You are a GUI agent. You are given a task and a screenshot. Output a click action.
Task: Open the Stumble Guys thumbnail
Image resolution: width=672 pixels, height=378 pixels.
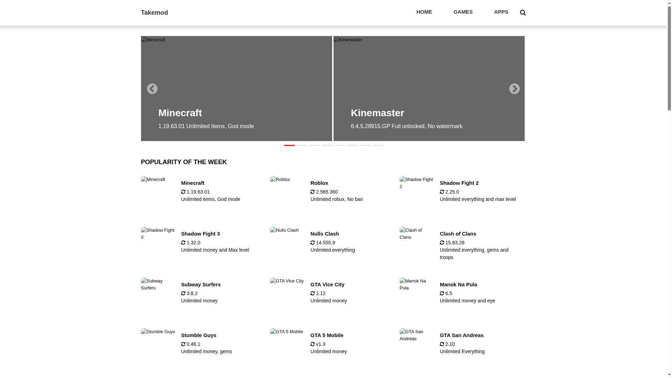pyautogui.click(x=159, y=346)
